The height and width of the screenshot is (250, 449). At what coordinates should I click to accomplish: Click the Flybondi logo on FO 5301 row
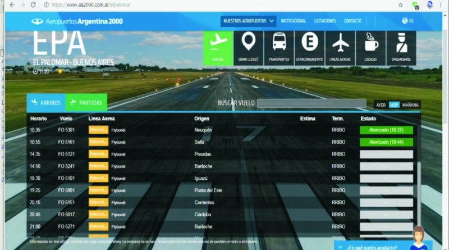coord(98,130)
